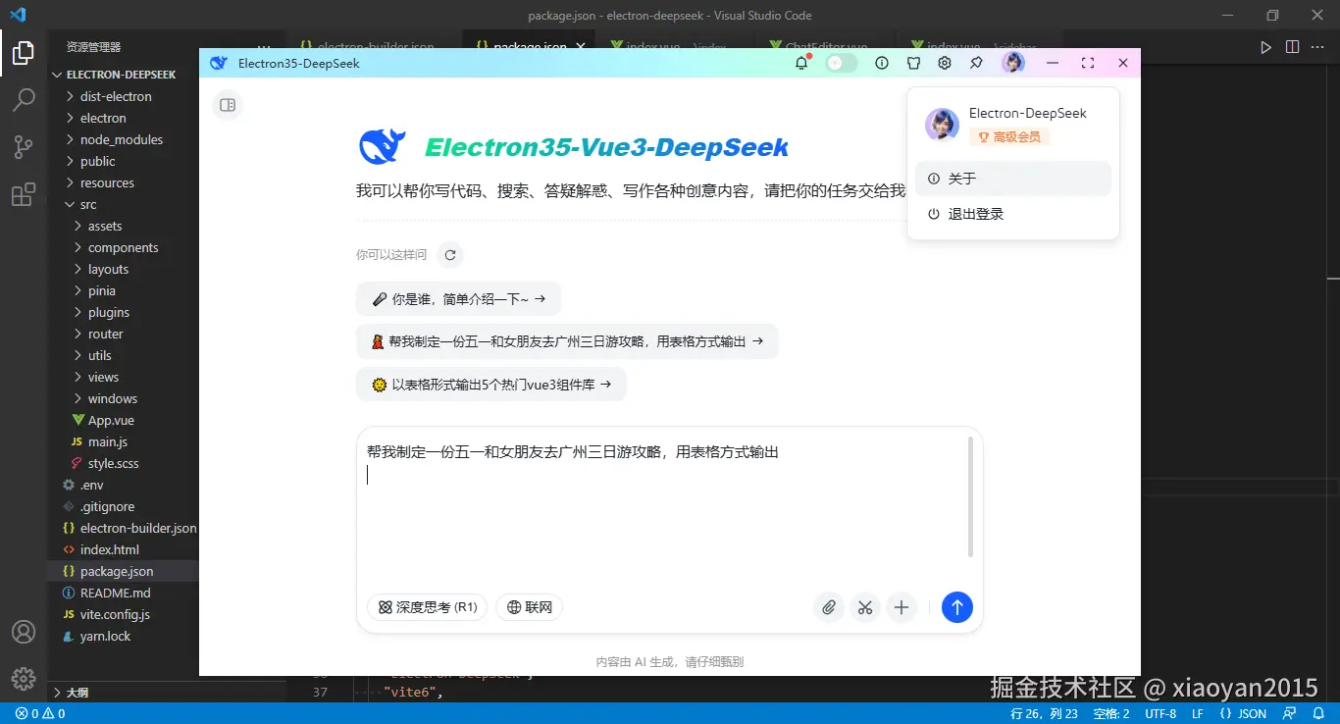Expand the public folder
The width and height of the screenshot is (1340, 724).
click(123, 161)
